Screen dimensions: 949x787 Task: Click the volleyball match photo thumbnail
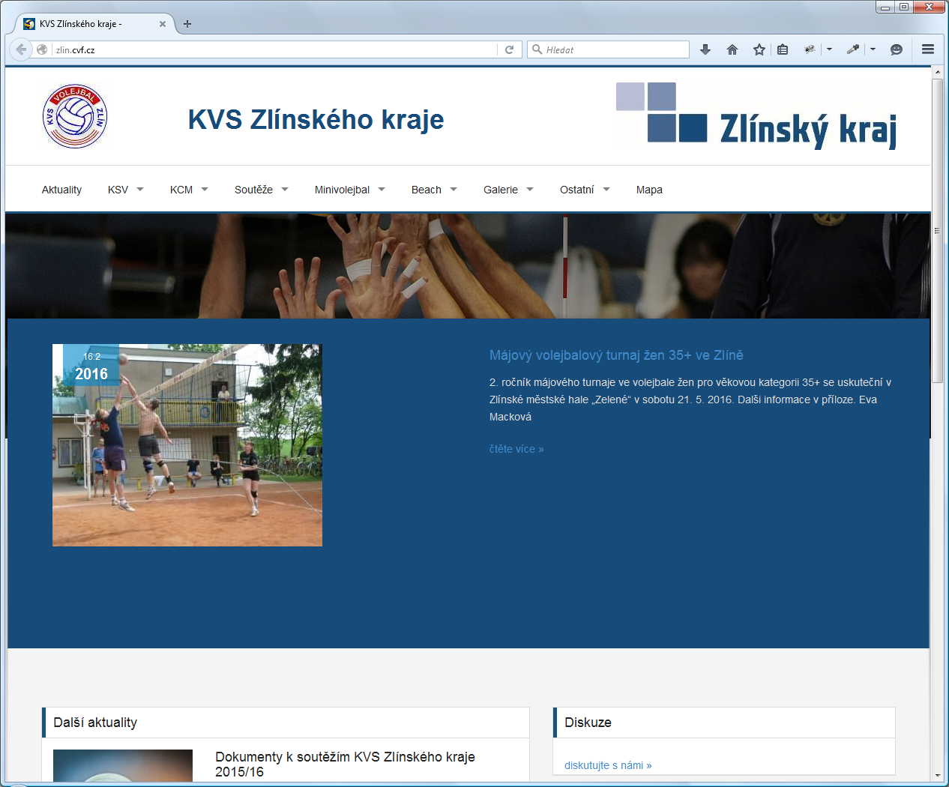point(187,445)
